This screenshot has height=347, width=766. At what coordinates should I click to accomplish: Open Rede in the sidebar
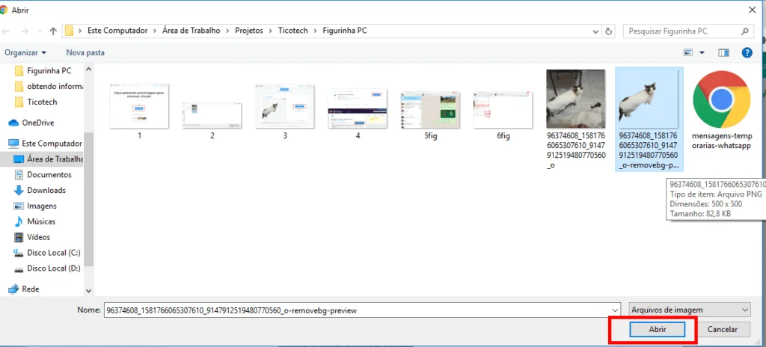(25, 289)
